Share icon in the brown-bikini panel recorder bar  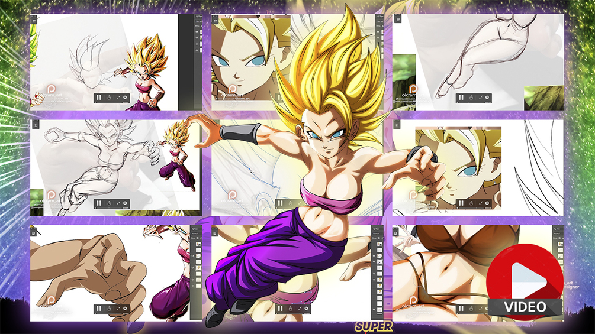(x=471, y=309)
